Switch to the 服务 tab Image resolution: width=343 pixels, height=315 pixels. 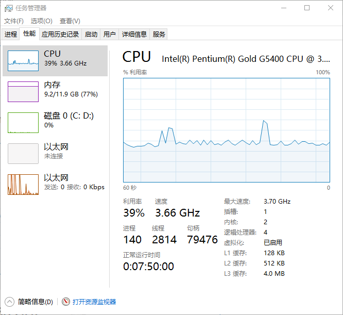(x=159, y=34)
